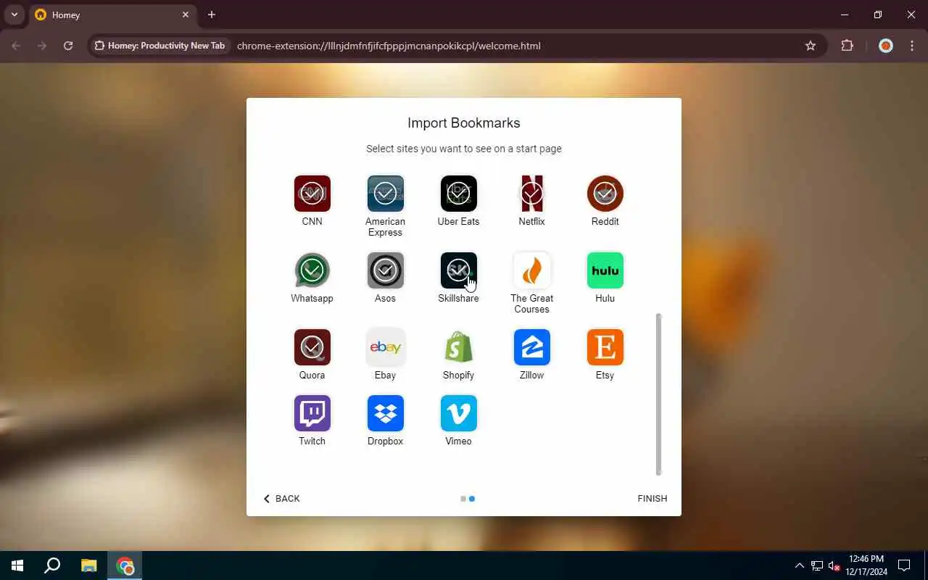Deselect the checked CNN bookmark icon
This screenshot has height=580, width=928.
point(312,194)
